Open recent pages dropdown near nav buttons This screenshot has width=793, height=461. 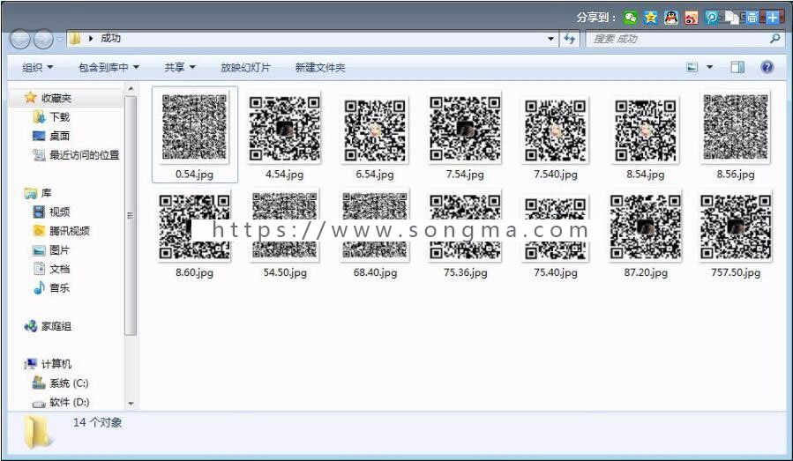pos(59,39)
